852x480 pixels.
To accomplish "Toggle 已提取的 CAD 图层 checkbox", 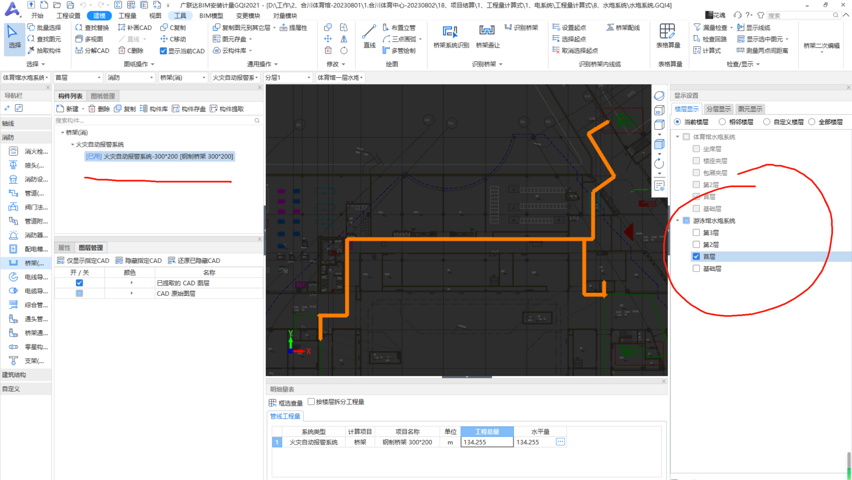I will pos(79,283).
